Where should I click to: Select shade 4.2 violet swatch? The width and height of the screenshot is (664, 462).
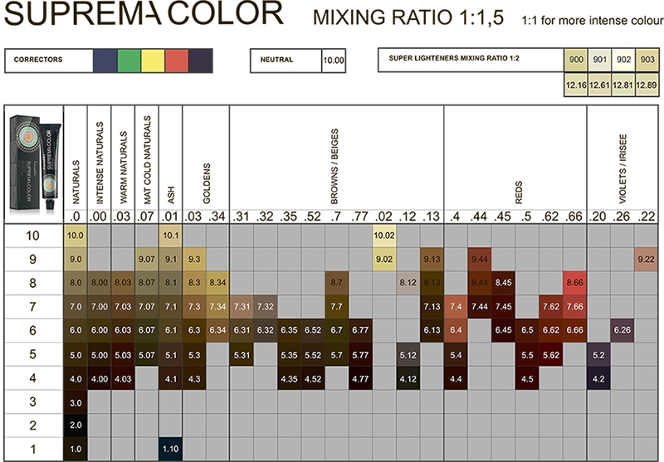(x=598, y=379)
